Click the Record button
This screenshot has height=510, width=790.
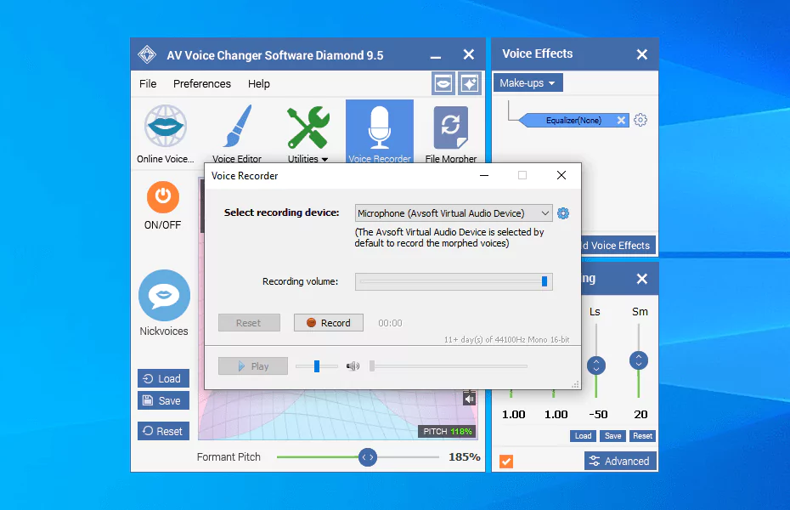pos(329,322)
